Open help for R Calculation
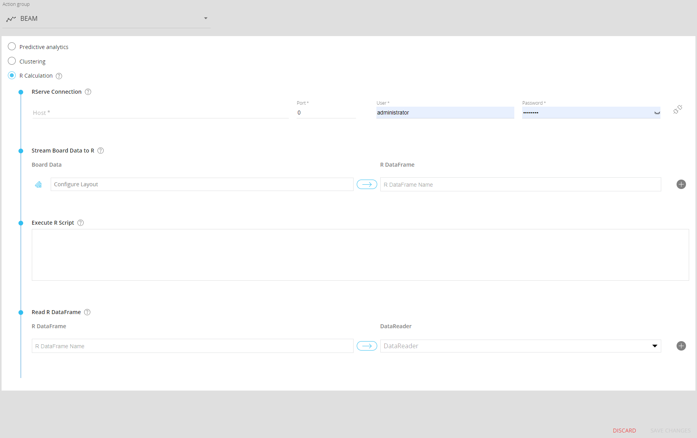The image size is (697, 438). pos(59,76)
